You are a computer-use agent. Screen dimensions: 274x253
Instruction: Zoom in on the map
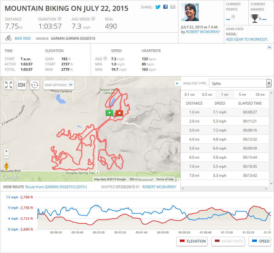[6, 151]
